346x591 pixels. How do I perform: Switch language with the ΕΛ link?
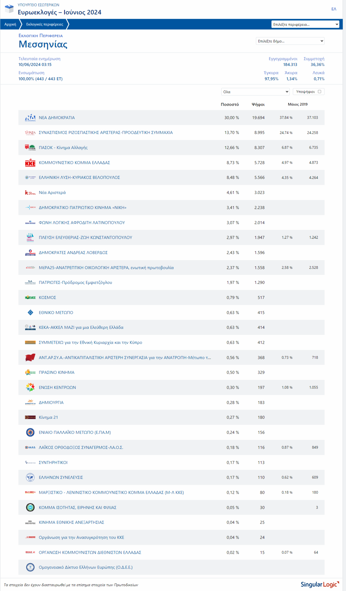334,9
